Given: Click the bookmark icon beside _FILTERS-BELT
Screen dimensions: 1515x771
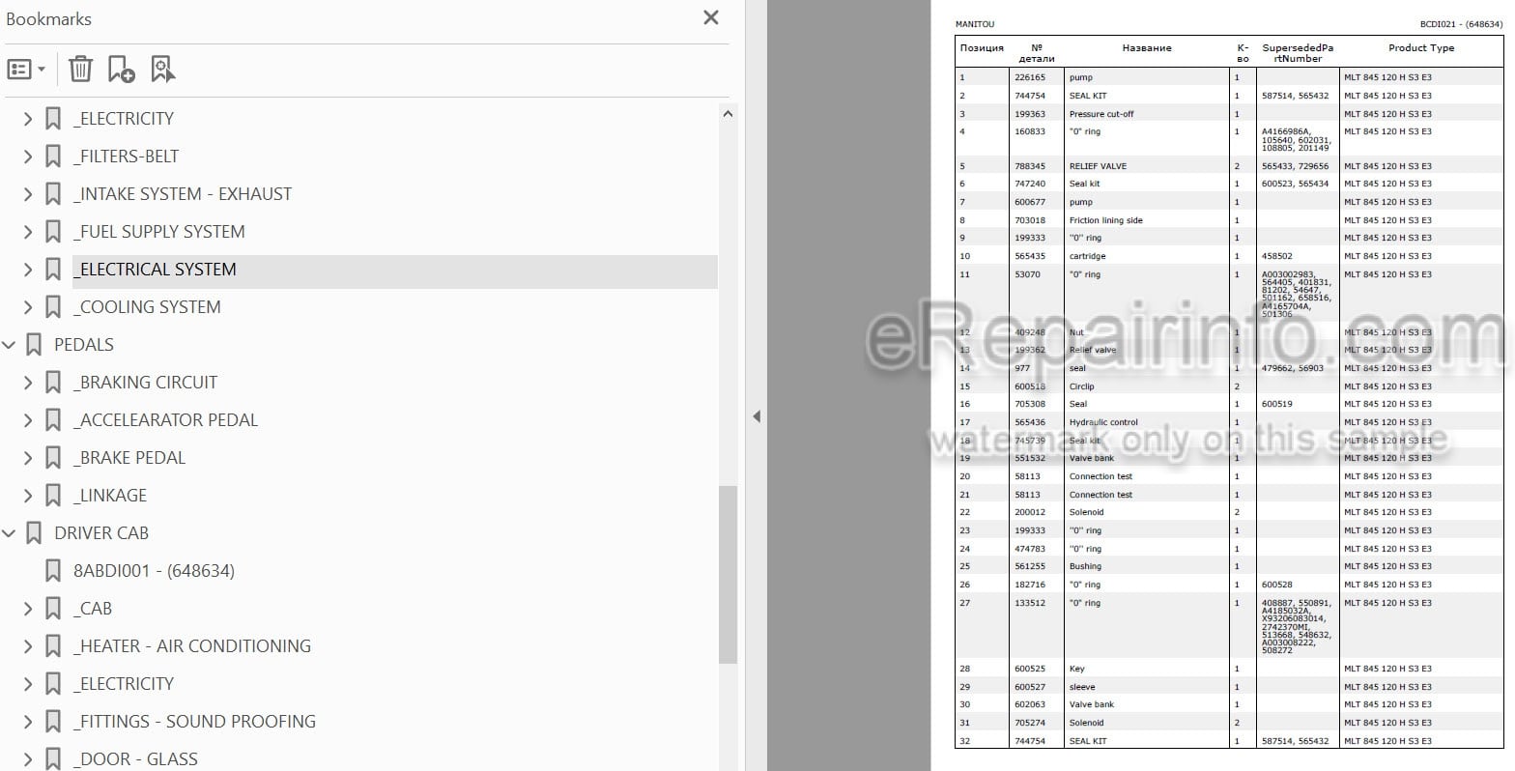Looking at the screenshot, I should click(53, 157).
